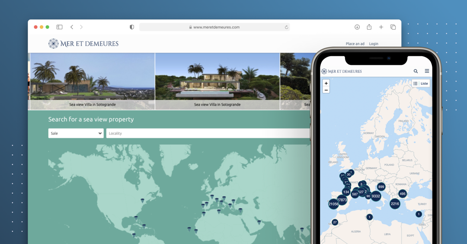Toggle the Safari sidebar icon
The width and height of the screenshot is (467, 244).
pos(60,27)
